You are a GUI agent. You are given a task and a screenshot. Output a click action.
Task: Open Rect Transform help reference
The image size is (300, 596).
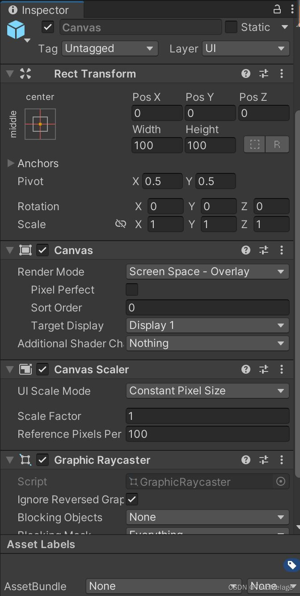[x=245, y=73]
